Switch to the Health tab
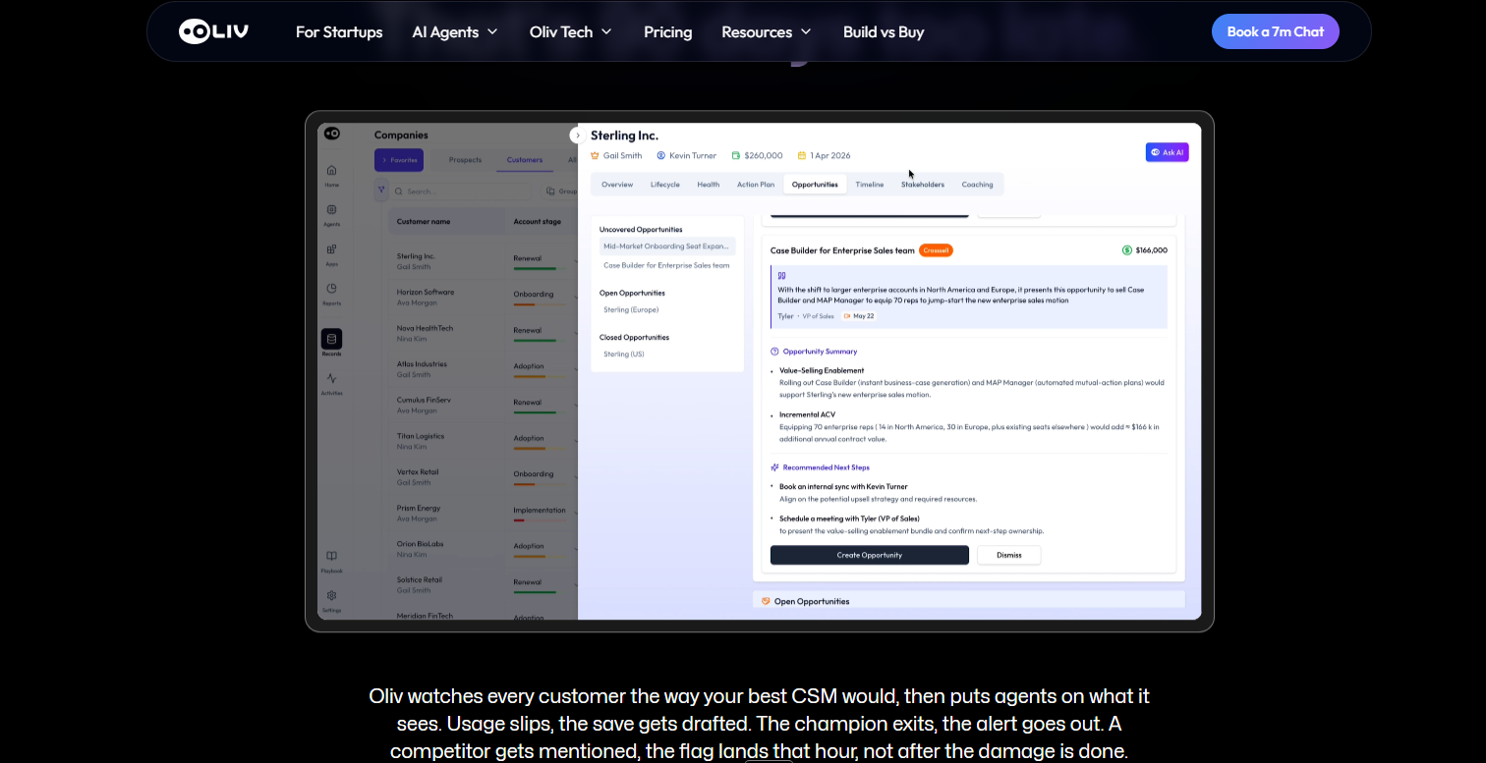Screen dimensions: 1486x763 pos(709,185)
